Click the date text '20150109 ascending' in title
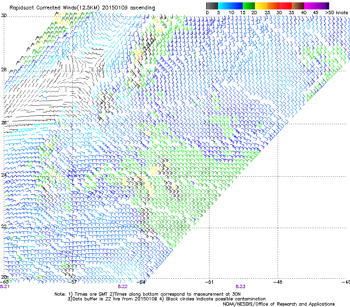 pos(128,8)
